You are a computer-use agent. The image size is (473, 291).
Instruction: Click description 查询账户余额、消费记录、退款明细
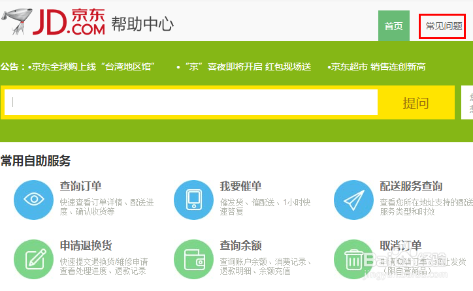click(x=265, y=266)
